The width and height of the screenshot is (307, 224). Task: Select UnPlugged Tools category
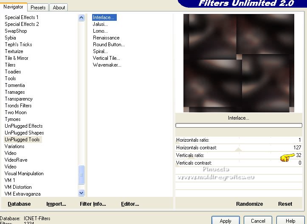pos(23,140)
